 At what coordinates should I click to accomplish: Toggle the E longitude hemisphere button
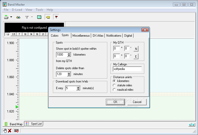[136, 56]
